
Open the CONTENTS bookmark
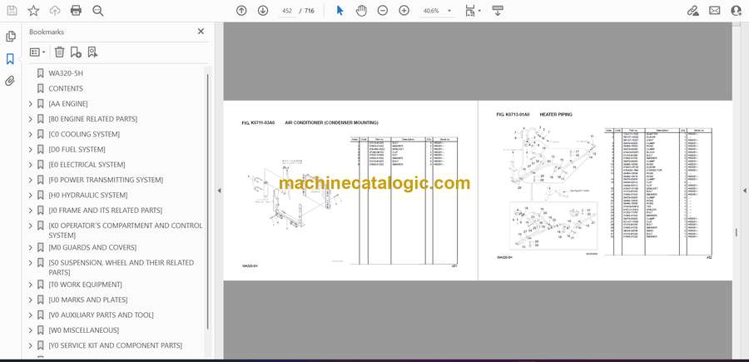point(66,88)
